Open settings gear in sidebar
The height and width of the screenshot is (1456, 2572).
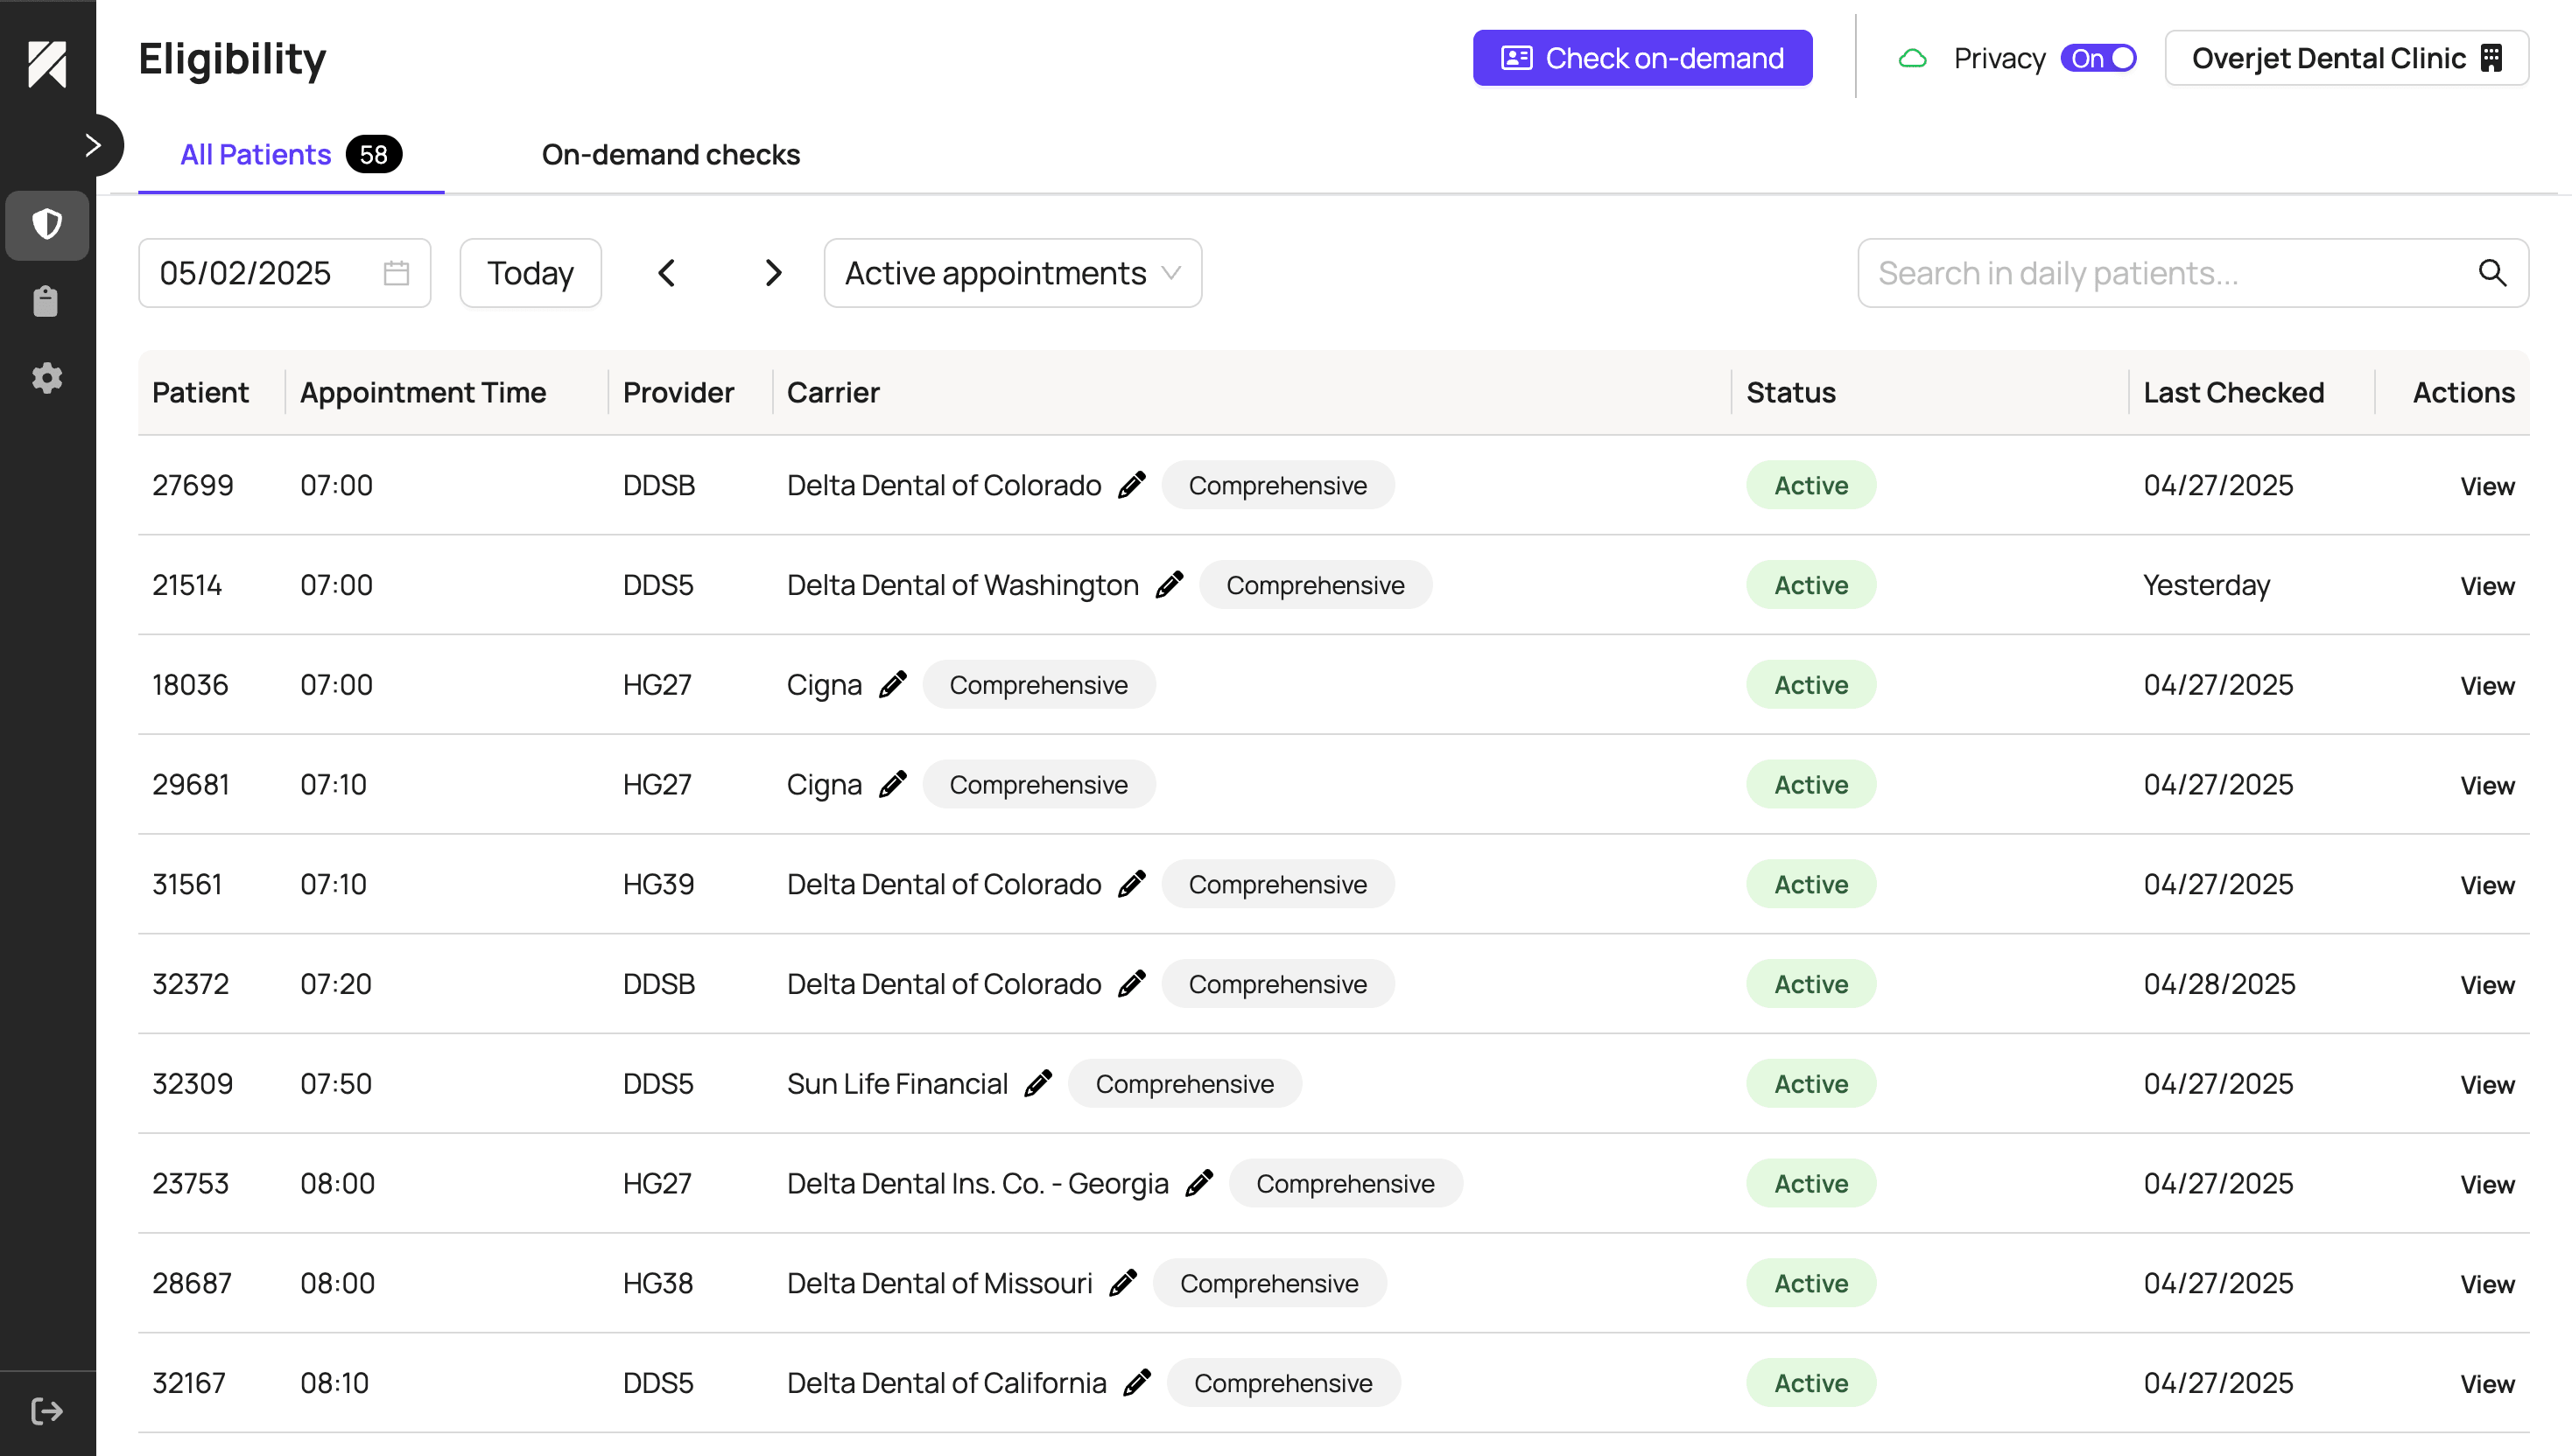click(x=46, y=378)
